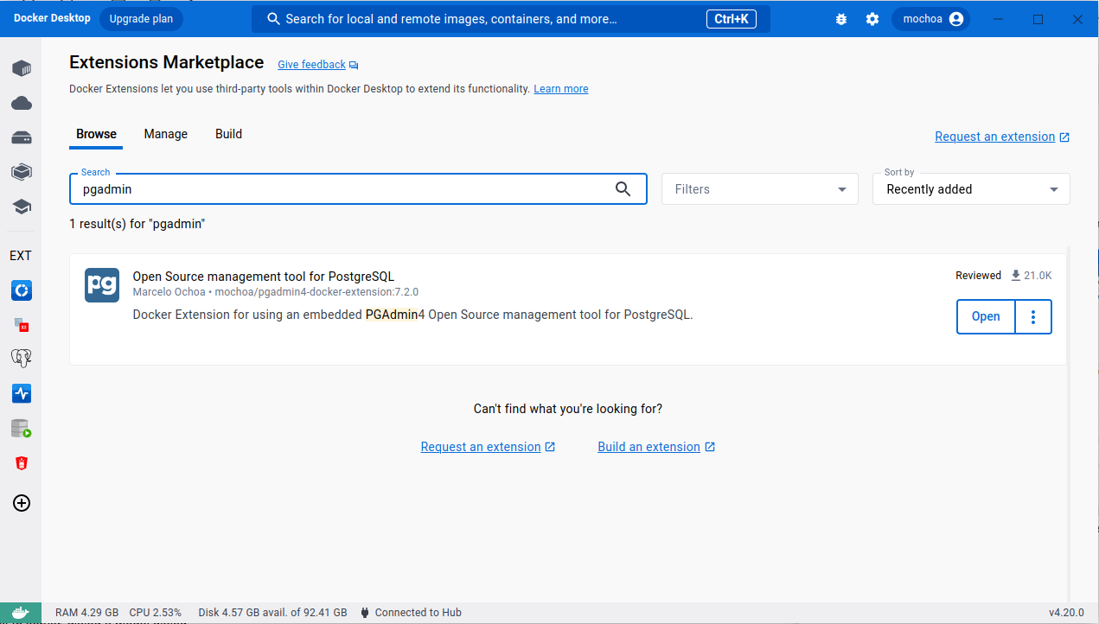Click the magnifier icon in extension search
Image resolution: width=1099 pixels, height=624 pixels.
[x=623, y=189]
